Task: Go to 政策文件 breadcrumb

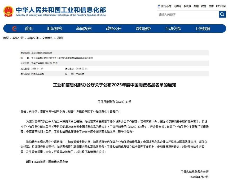Action: (33, 38)
